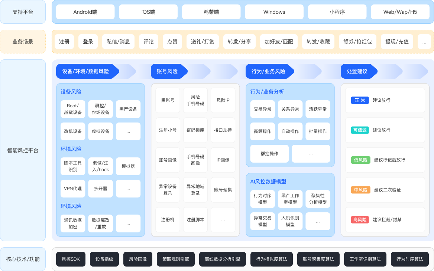Switch to the 账号风险 arrow tab
The width and height of the screenshot is (434, 271).
point(167,71)
